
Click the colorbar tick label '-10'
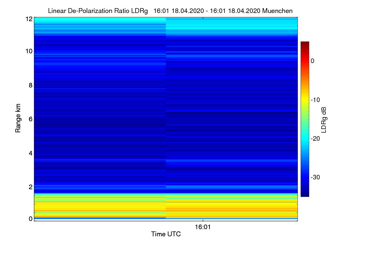click(315, 100)
